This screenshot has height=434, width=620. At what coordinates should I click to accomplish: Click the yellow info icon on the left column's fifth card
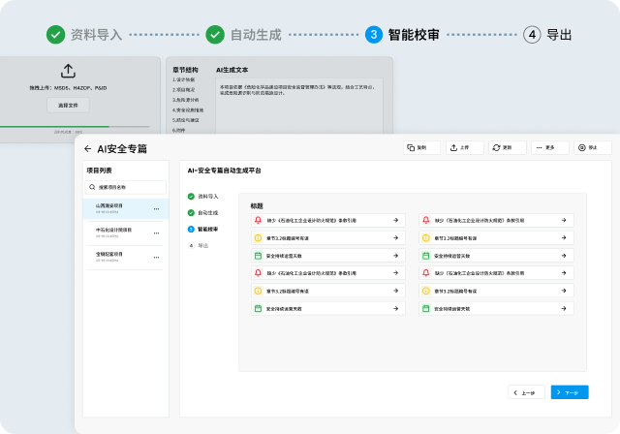point(259,291)
